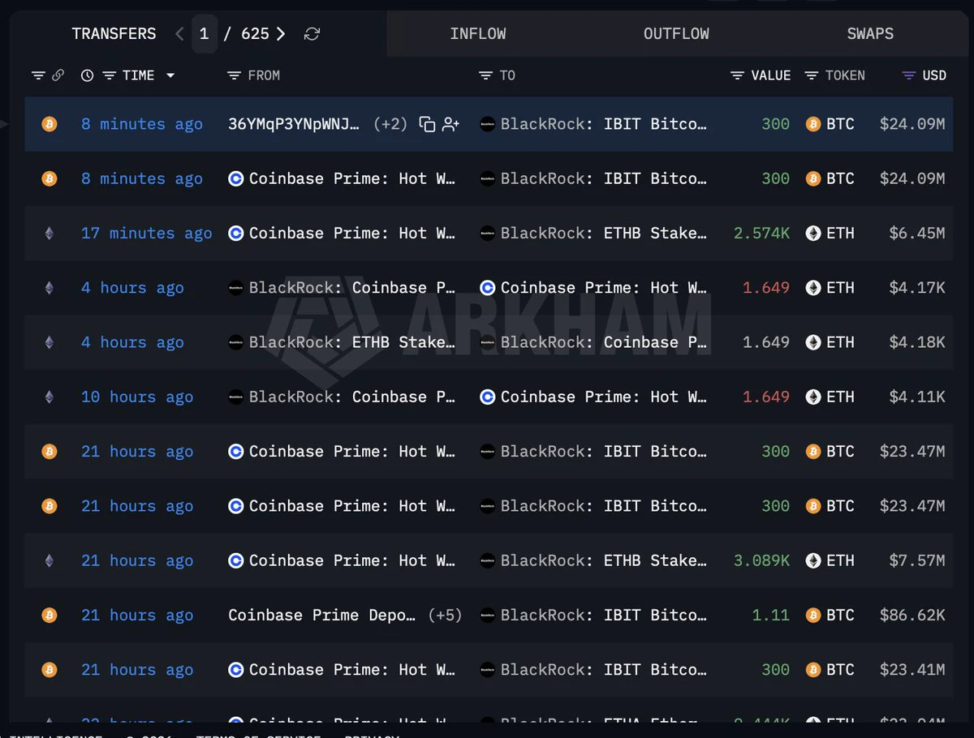
Task: Expand the (+2) additional senders
Action: (390, 124)
